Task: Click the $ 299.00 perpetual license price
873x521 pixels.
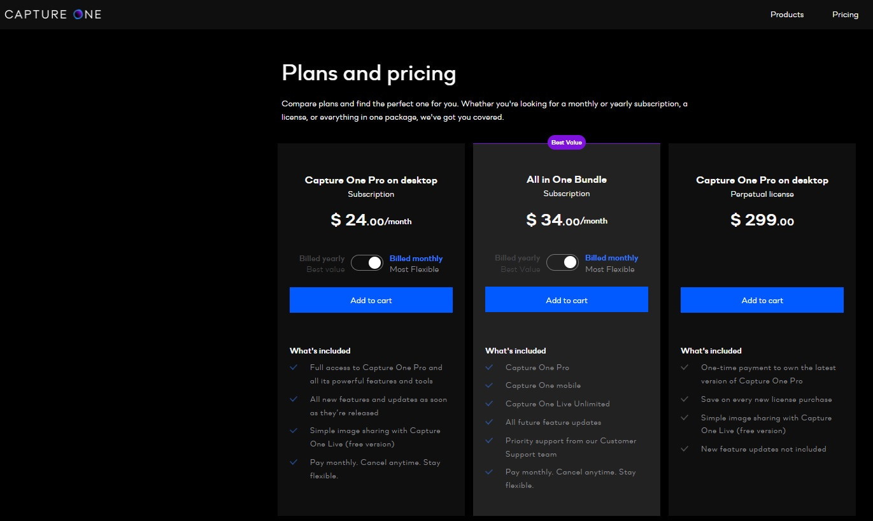Action: pyautogui.click(x=762, y=220)
